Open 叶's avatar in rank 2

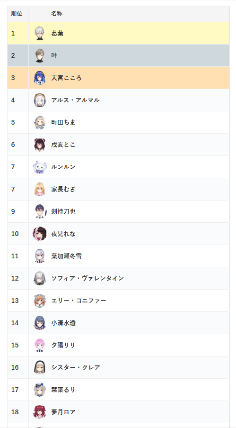[x=40, y=55]
